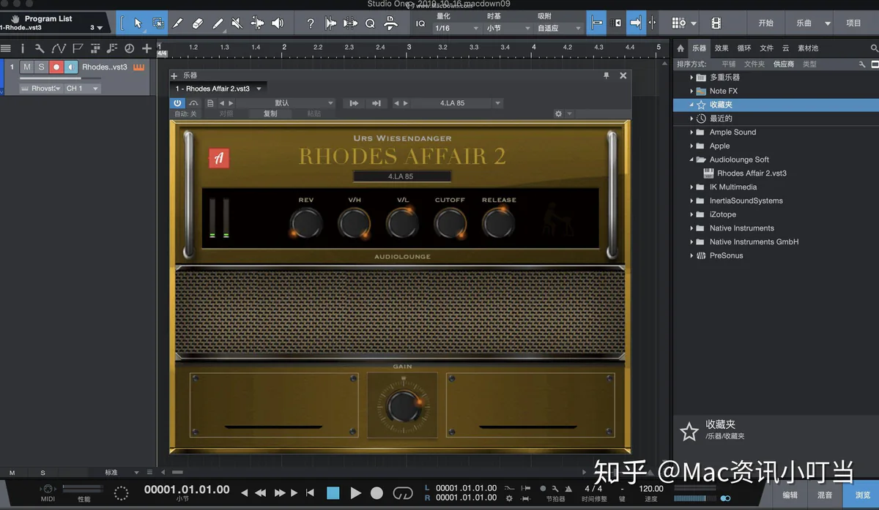
Task: Toggle snap to grid button in toolbar
Action: click(598, 23)
